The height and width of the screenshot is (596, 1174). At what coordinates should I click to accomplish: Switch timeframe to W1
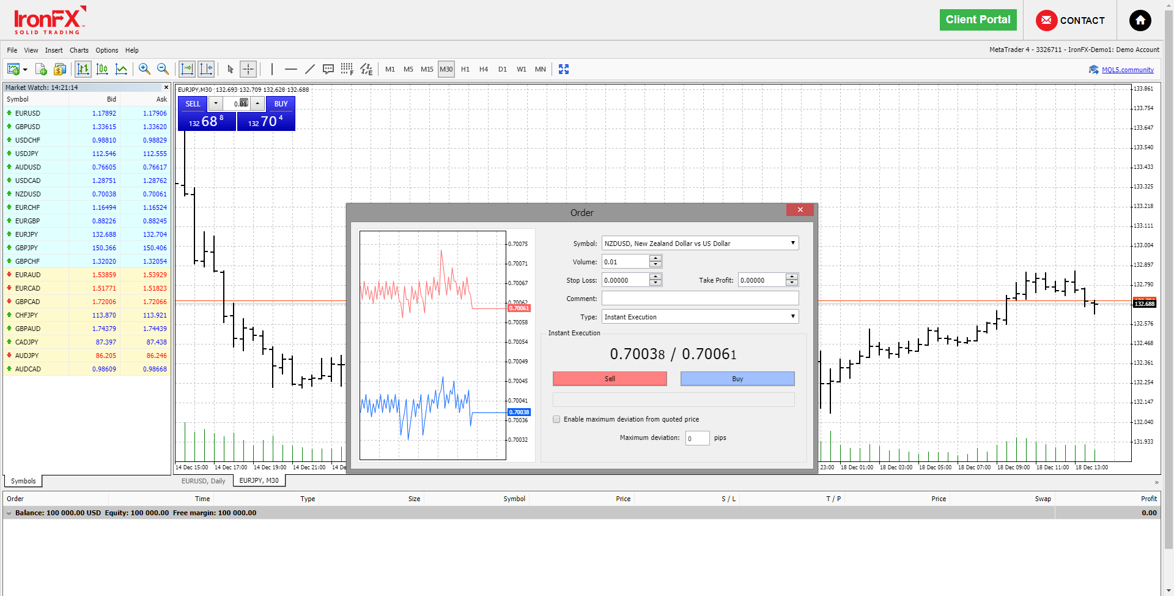(522, 69)
